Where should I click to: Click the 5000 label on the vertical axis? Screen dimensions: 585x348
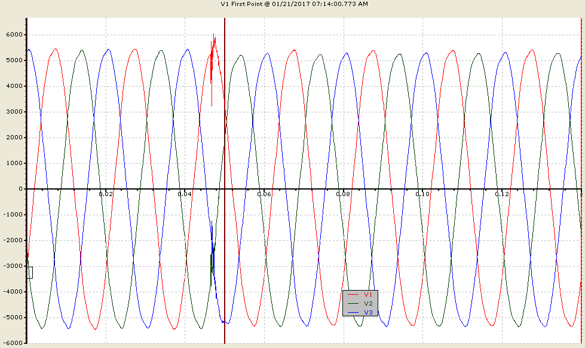click(x=14, y=60)
